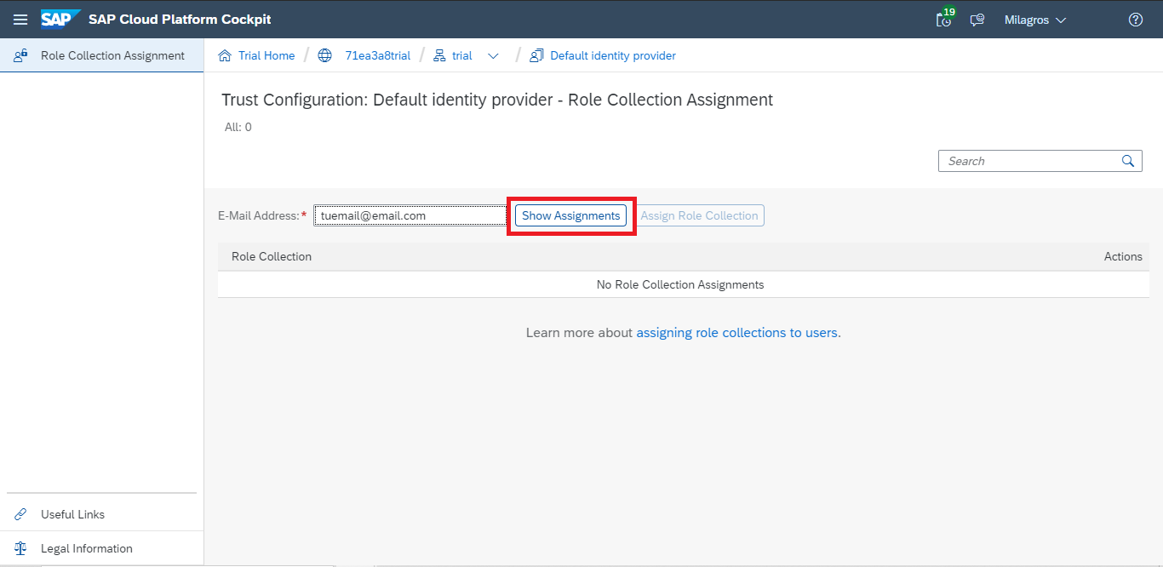Open the hamburger navigation menu
1163x567 pixels.
point(20,20)
